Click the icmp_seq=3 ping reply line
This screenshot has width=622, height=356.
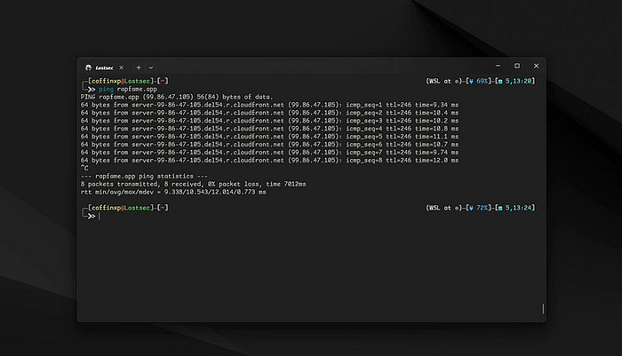pos(269,121)
